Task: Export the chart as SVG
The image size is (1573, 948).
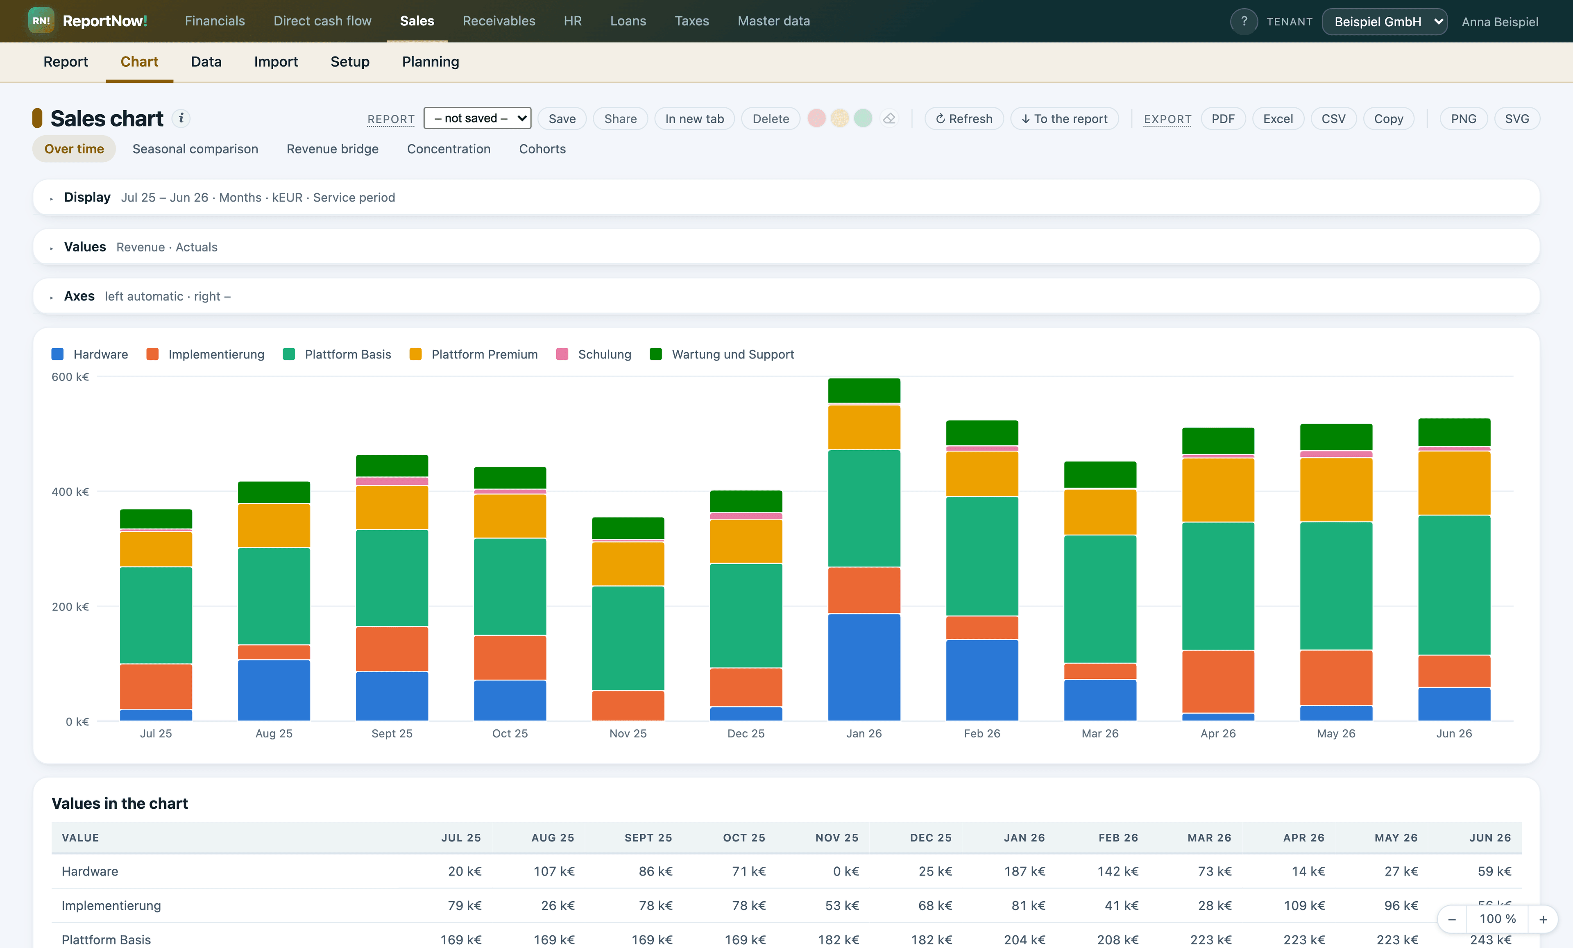Action: point(1517,119)
